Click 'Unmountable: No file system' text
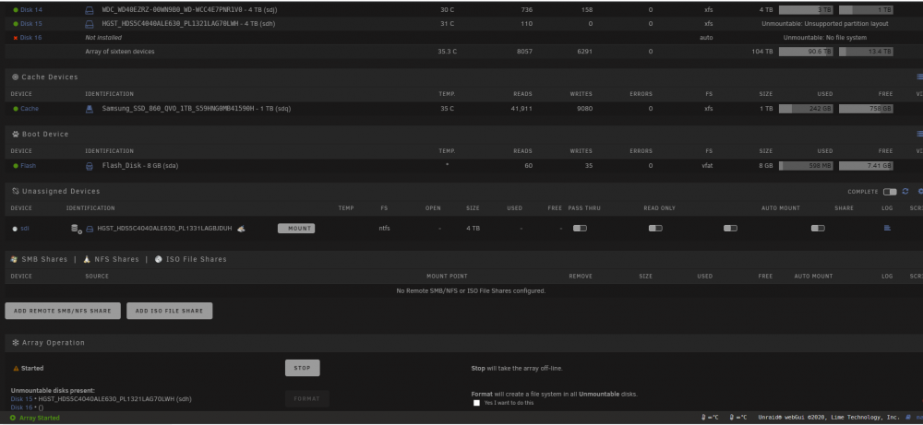This screenshot has height=425, width=923. [824, 38]
